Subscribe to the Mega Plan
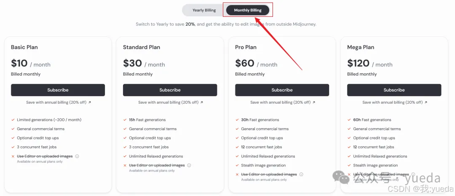The width and height of the screenshot is (455, 196). [394, 90]
